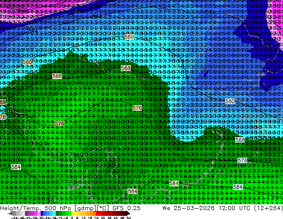Select the "12:00 UTC" time text

(234, 208)
